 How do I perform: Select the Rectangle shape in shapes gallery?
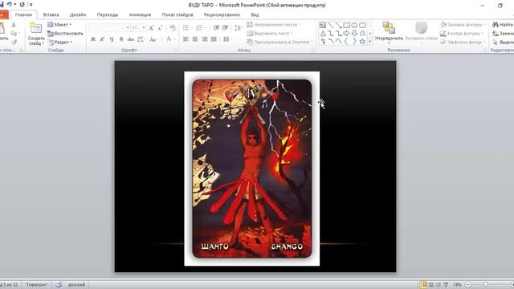click(346, 25)
